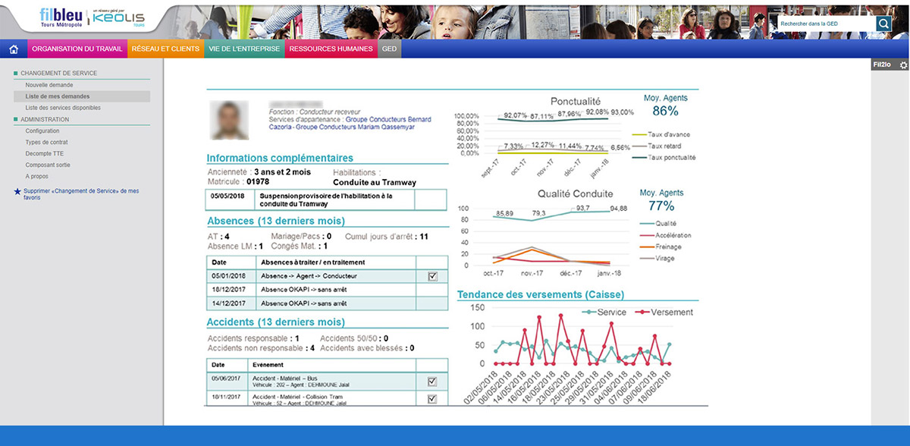Select the 18/12/2017 Absence OKAPI row
The width and height of the screenshot is (910, 446).
click(327, 290)
